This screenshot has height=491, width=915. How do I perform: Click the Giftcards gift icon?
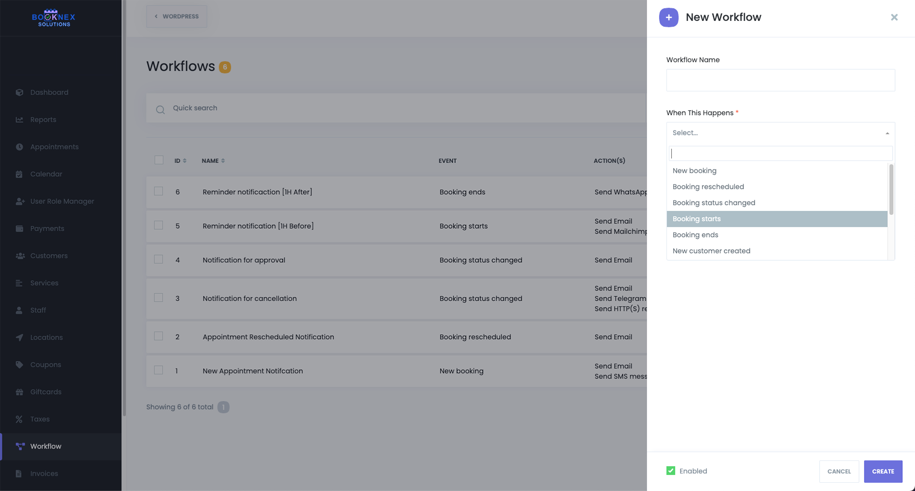[19, 392]
